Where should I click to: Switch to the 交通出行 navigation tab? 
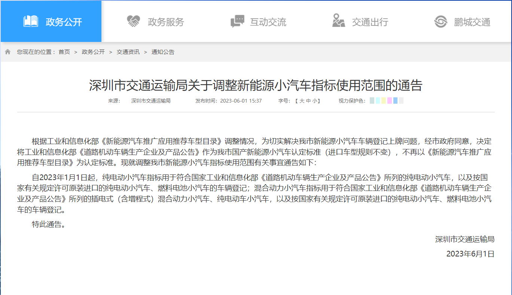pos(370,22)
